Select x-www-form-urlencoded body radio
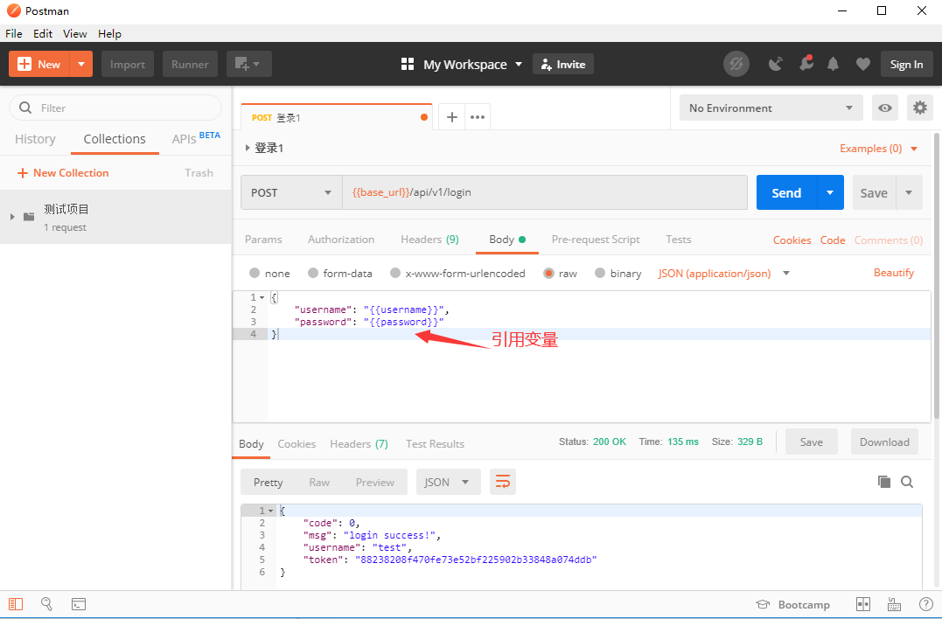 pyautogui.click(x=395, y=273)
